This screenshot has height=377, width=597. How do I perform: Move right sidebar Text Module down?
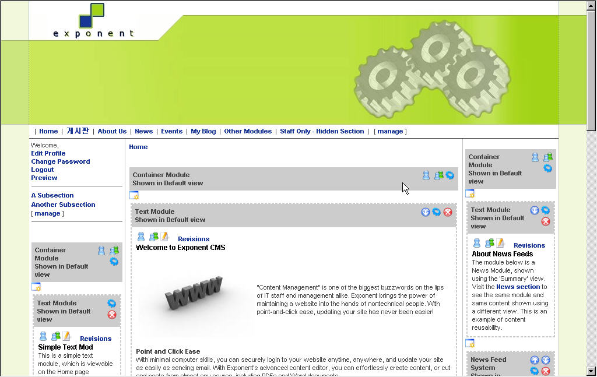tap(535, 210)
